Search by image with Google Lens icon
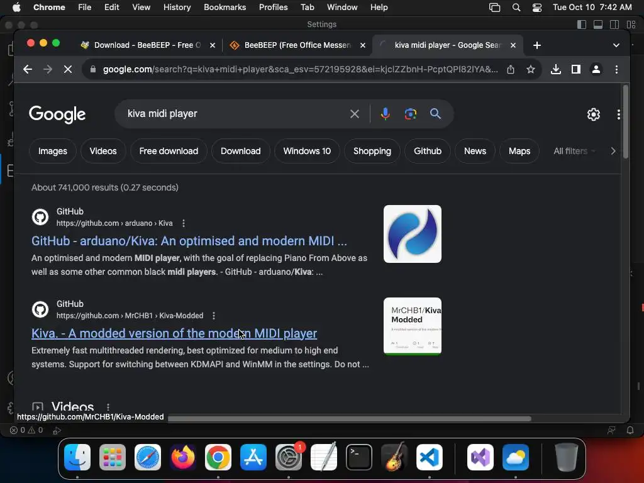The image size is (644, 483). click(410, 114)
